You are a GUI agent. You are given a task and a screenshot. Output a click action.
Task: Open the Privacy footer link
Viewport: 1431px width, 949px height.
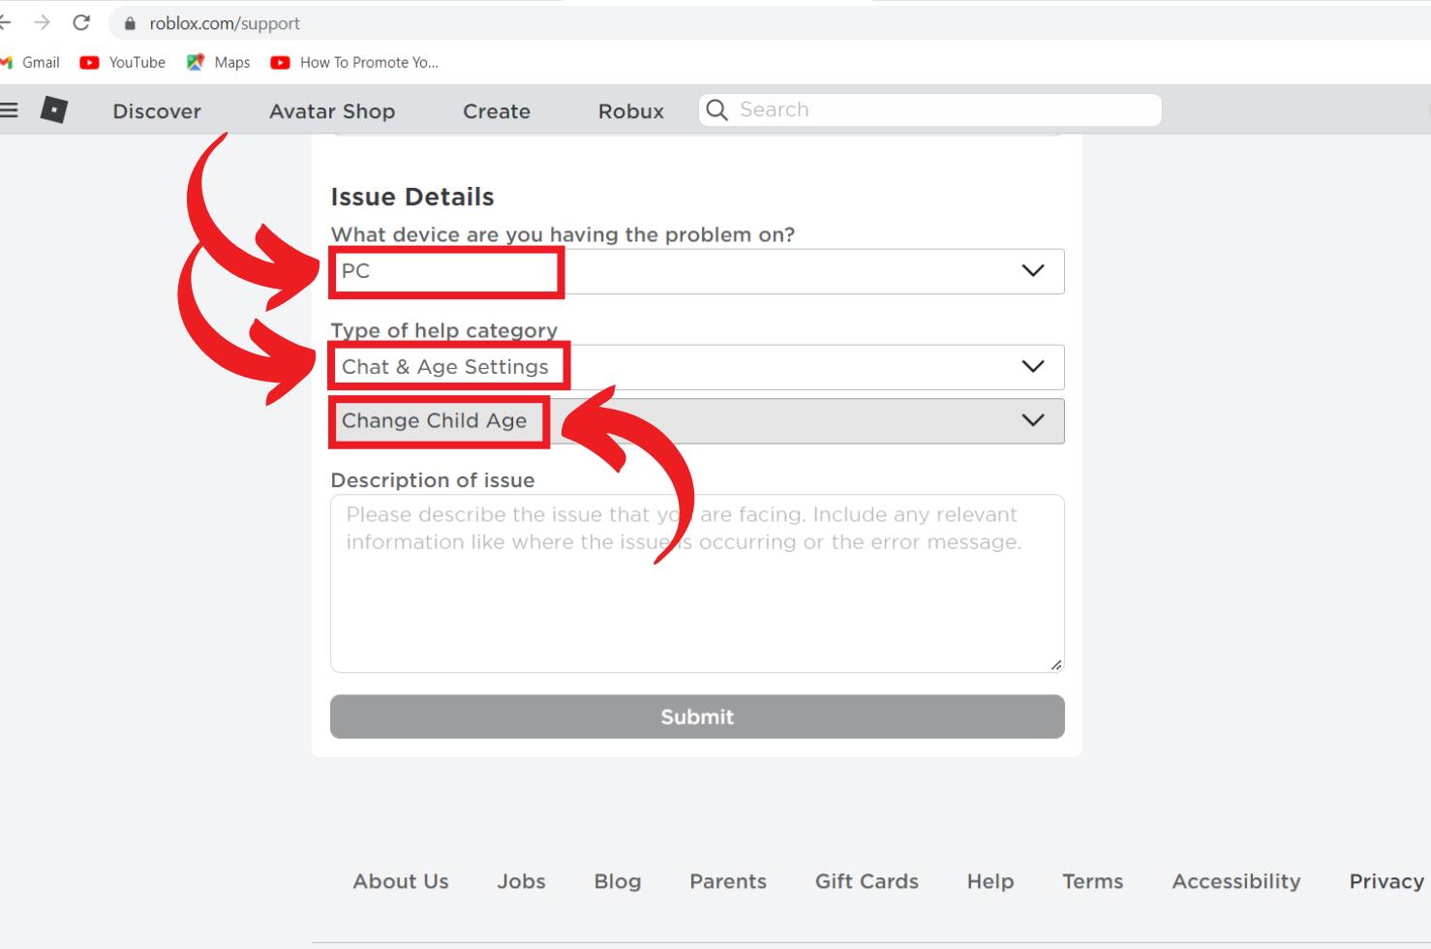1386,881
